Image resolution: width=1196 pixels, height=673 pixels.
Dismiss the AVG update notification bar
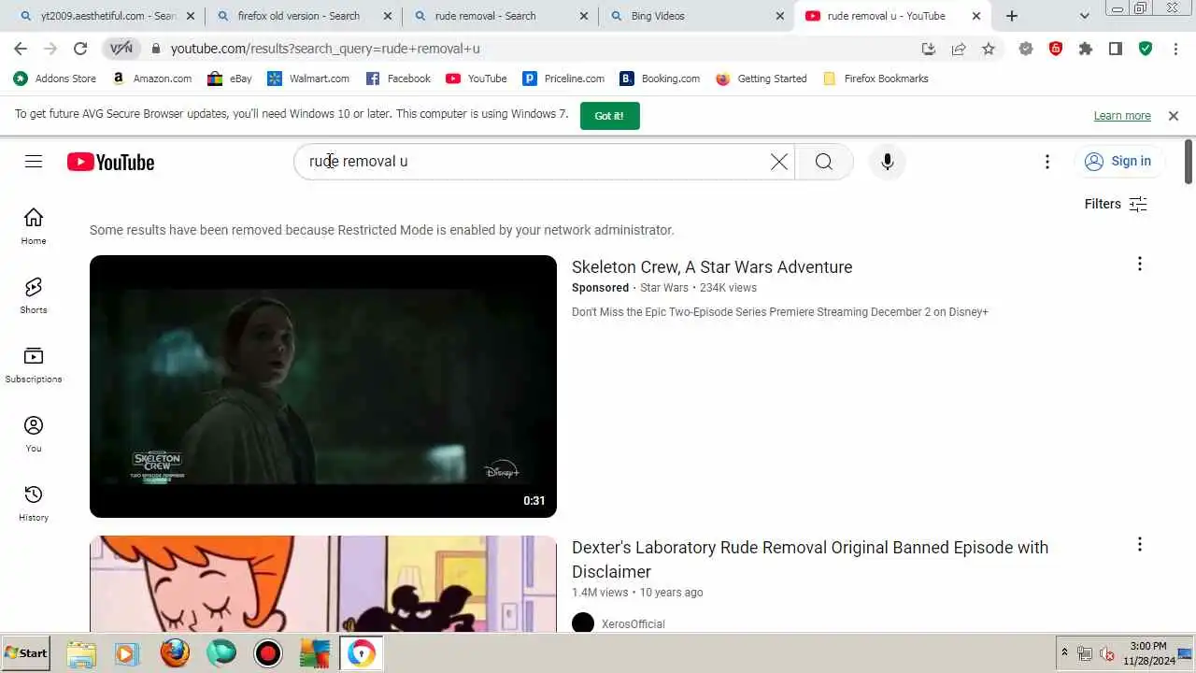[1174, 116]
